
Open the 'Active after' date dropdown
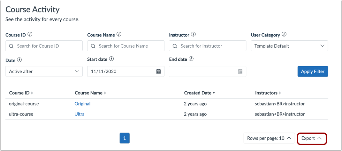coord(44,72)
